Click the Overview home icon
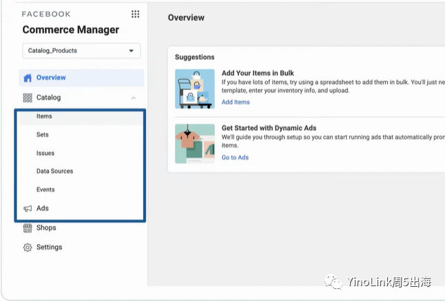 coord(28,78)
